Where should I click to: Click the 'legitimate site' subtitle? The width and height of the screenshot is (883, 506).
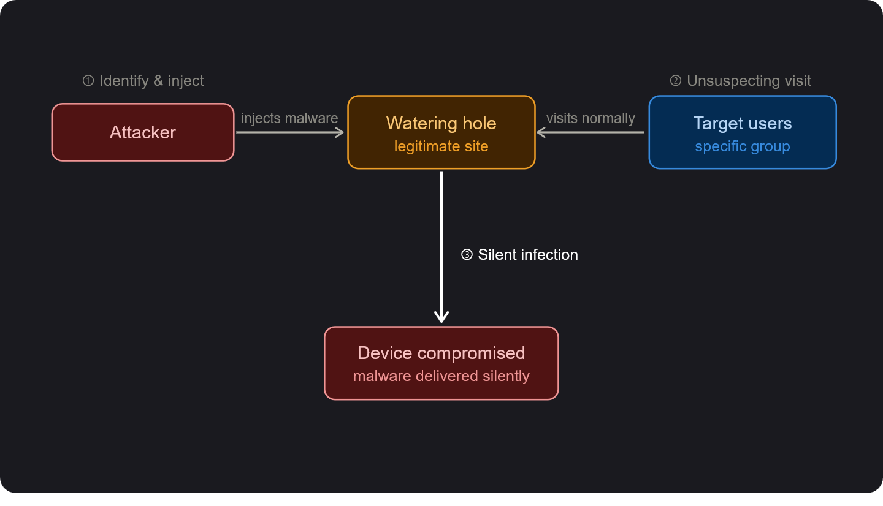(x=442, y=146)
